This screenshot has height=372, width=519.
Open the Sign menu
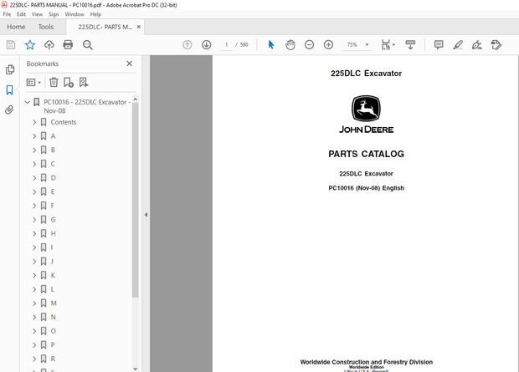click(54, 14)
